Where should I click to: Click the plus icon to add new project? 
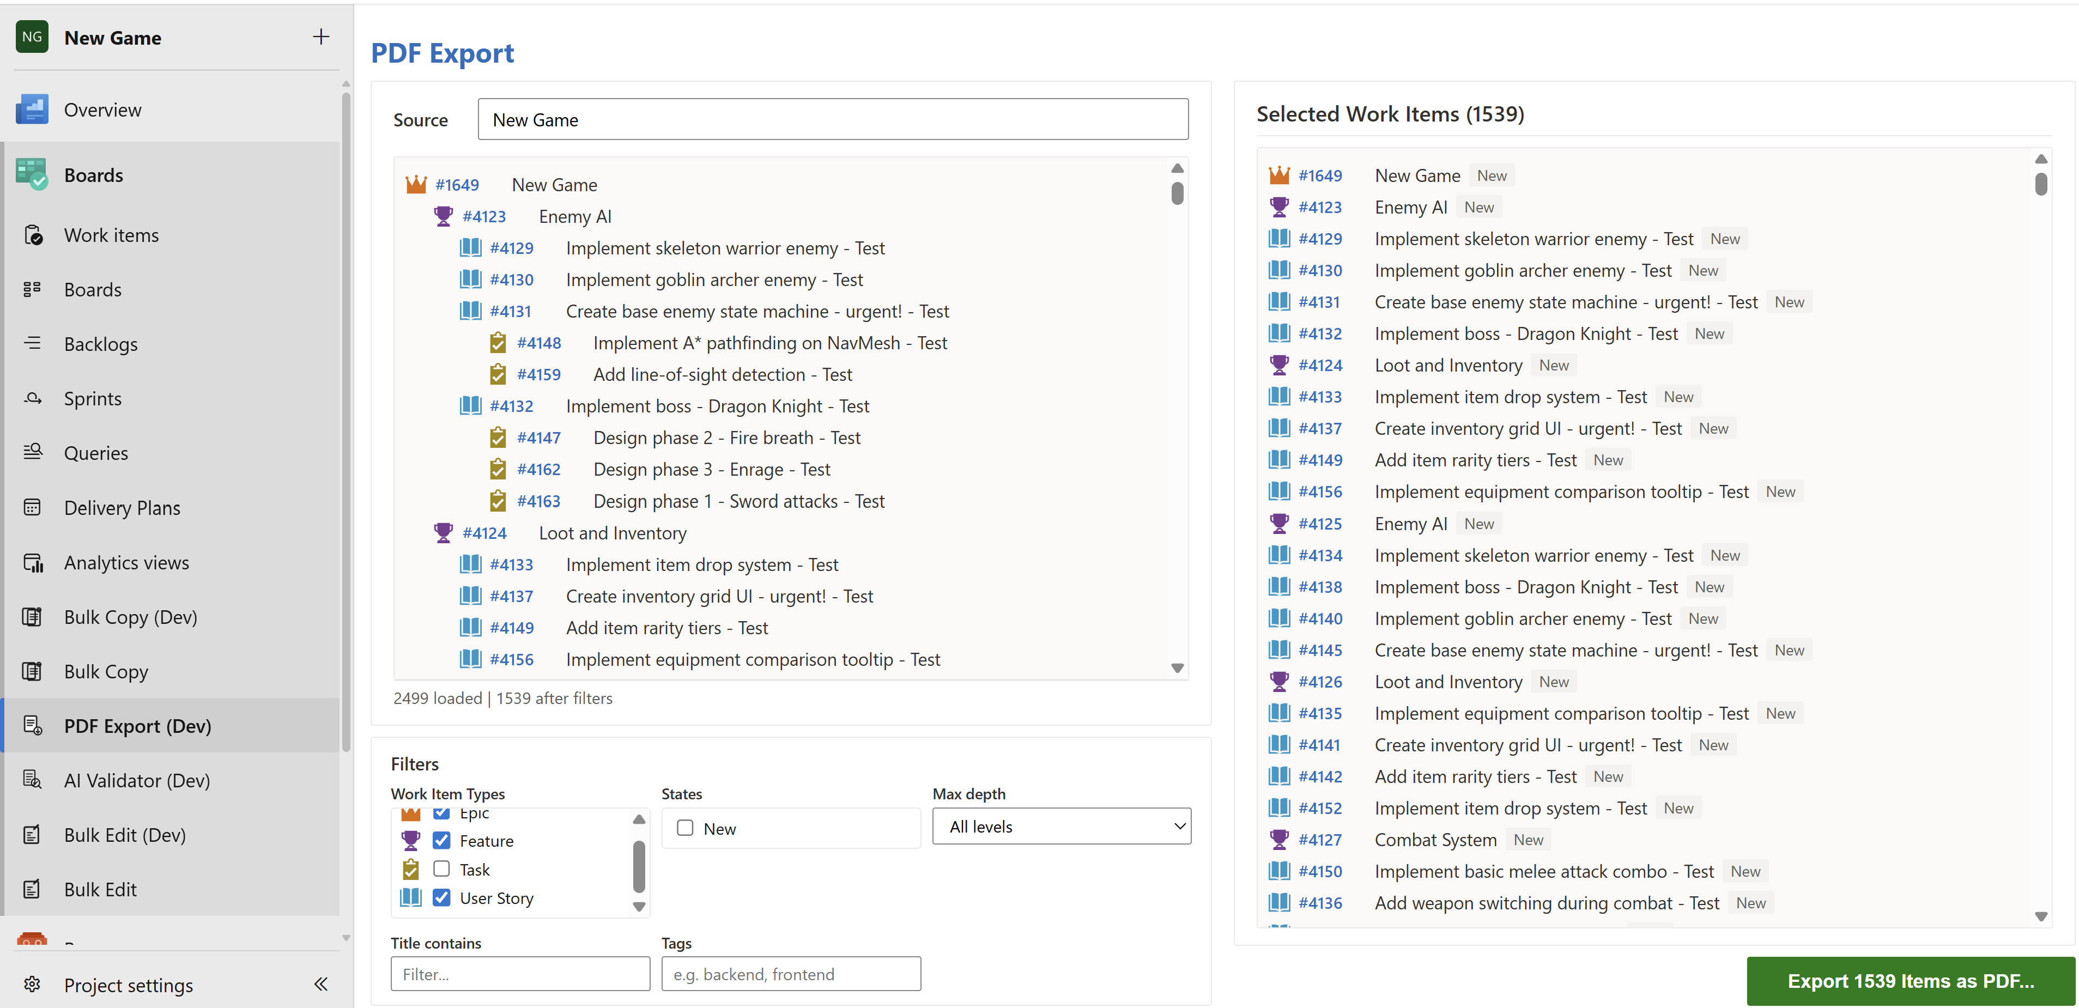tap(320, 37)
